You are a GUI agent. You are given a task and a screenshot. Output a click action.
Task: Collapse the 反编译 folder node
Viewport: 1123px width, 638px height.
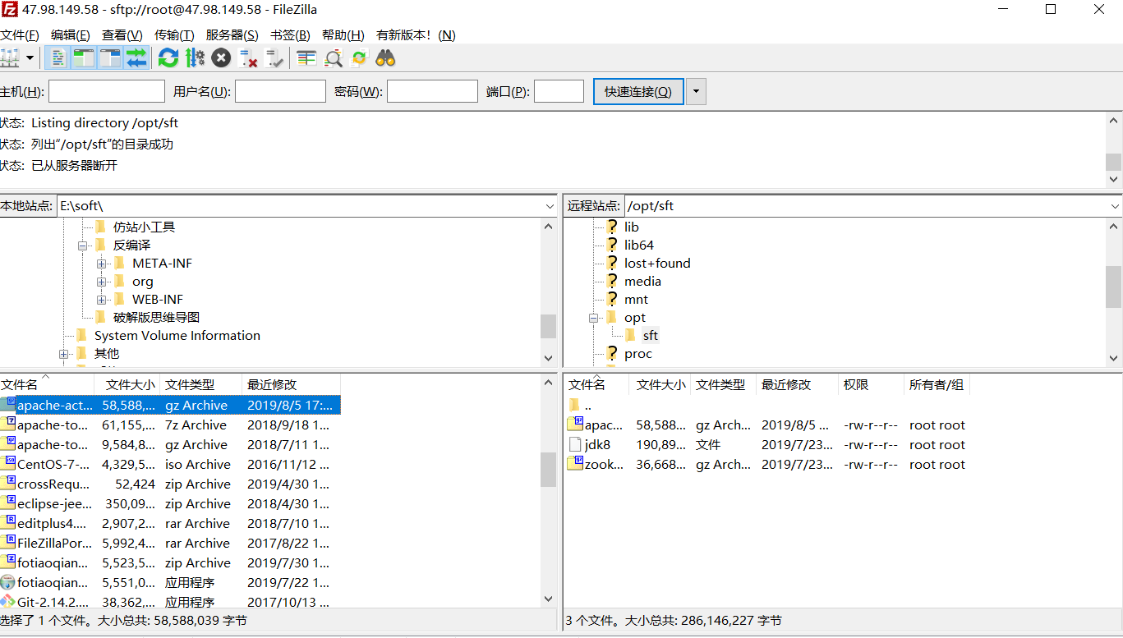82,246
